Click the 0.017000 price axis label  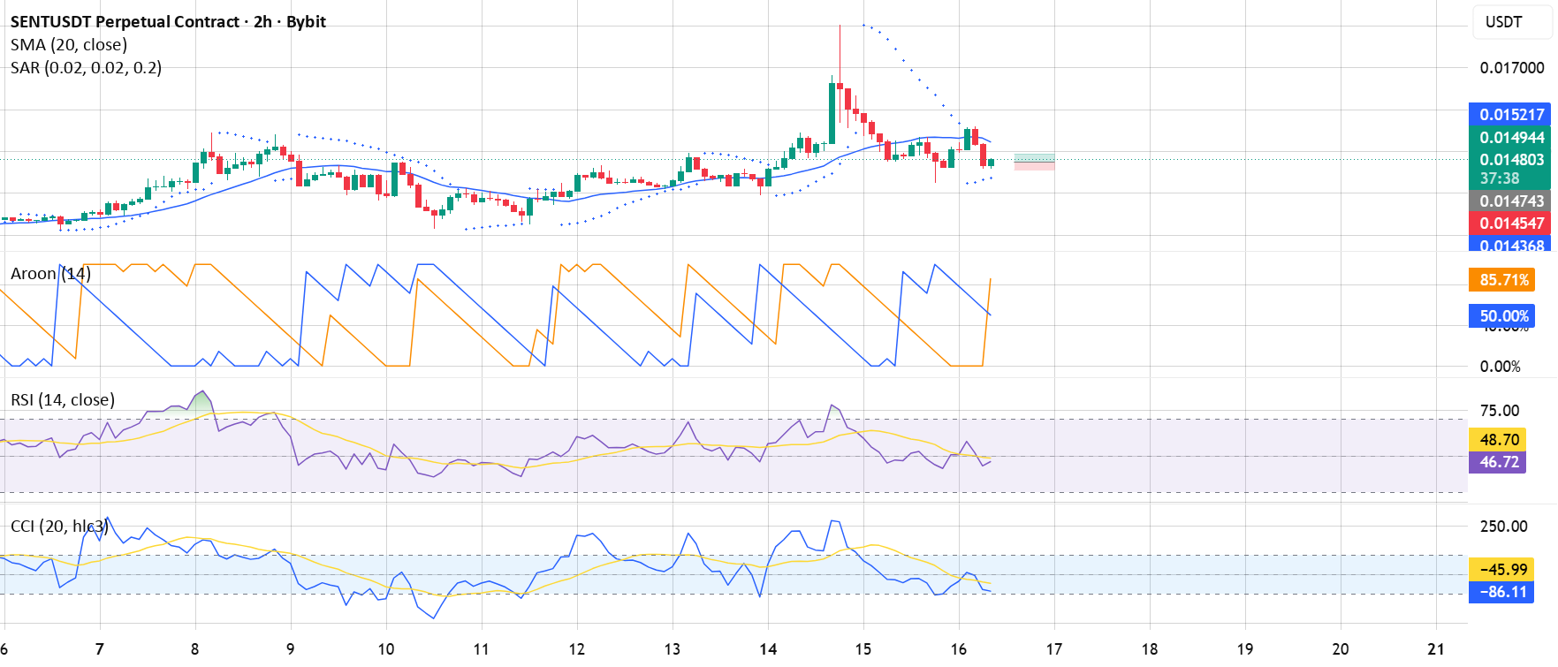[x=1512, y=68]
